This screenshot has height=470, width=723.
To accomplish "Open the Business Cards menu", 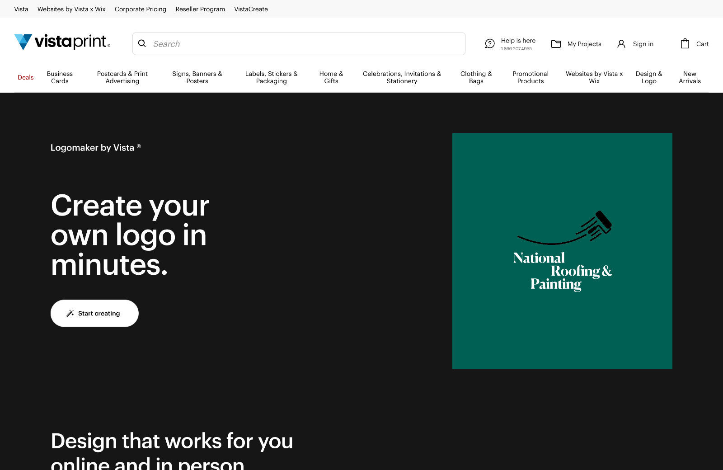I will tap(60, 77).
